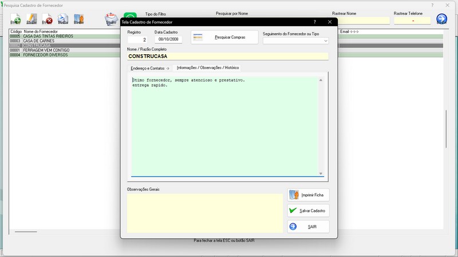Click the calendar icon in Pesquisar Compras

coord(198,37)
